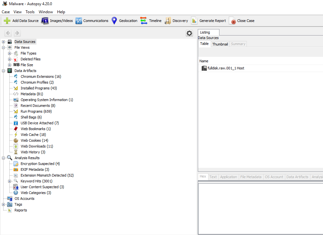This screenshot has height=235, width=323.
Task: Switch to the Application viewer tab
Action: (228, 177)
